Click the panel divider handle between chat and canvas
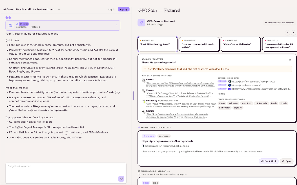This screenshot has height=185, width=297. coord(133,96)
